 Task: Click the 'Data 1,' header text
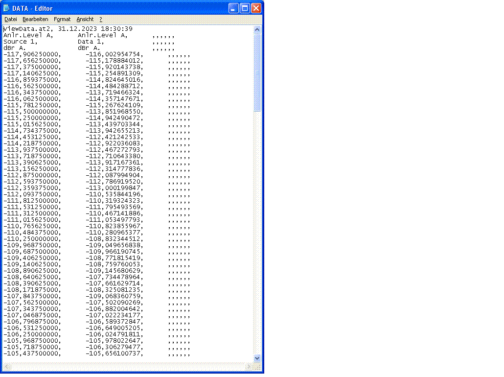pos(91,42)
